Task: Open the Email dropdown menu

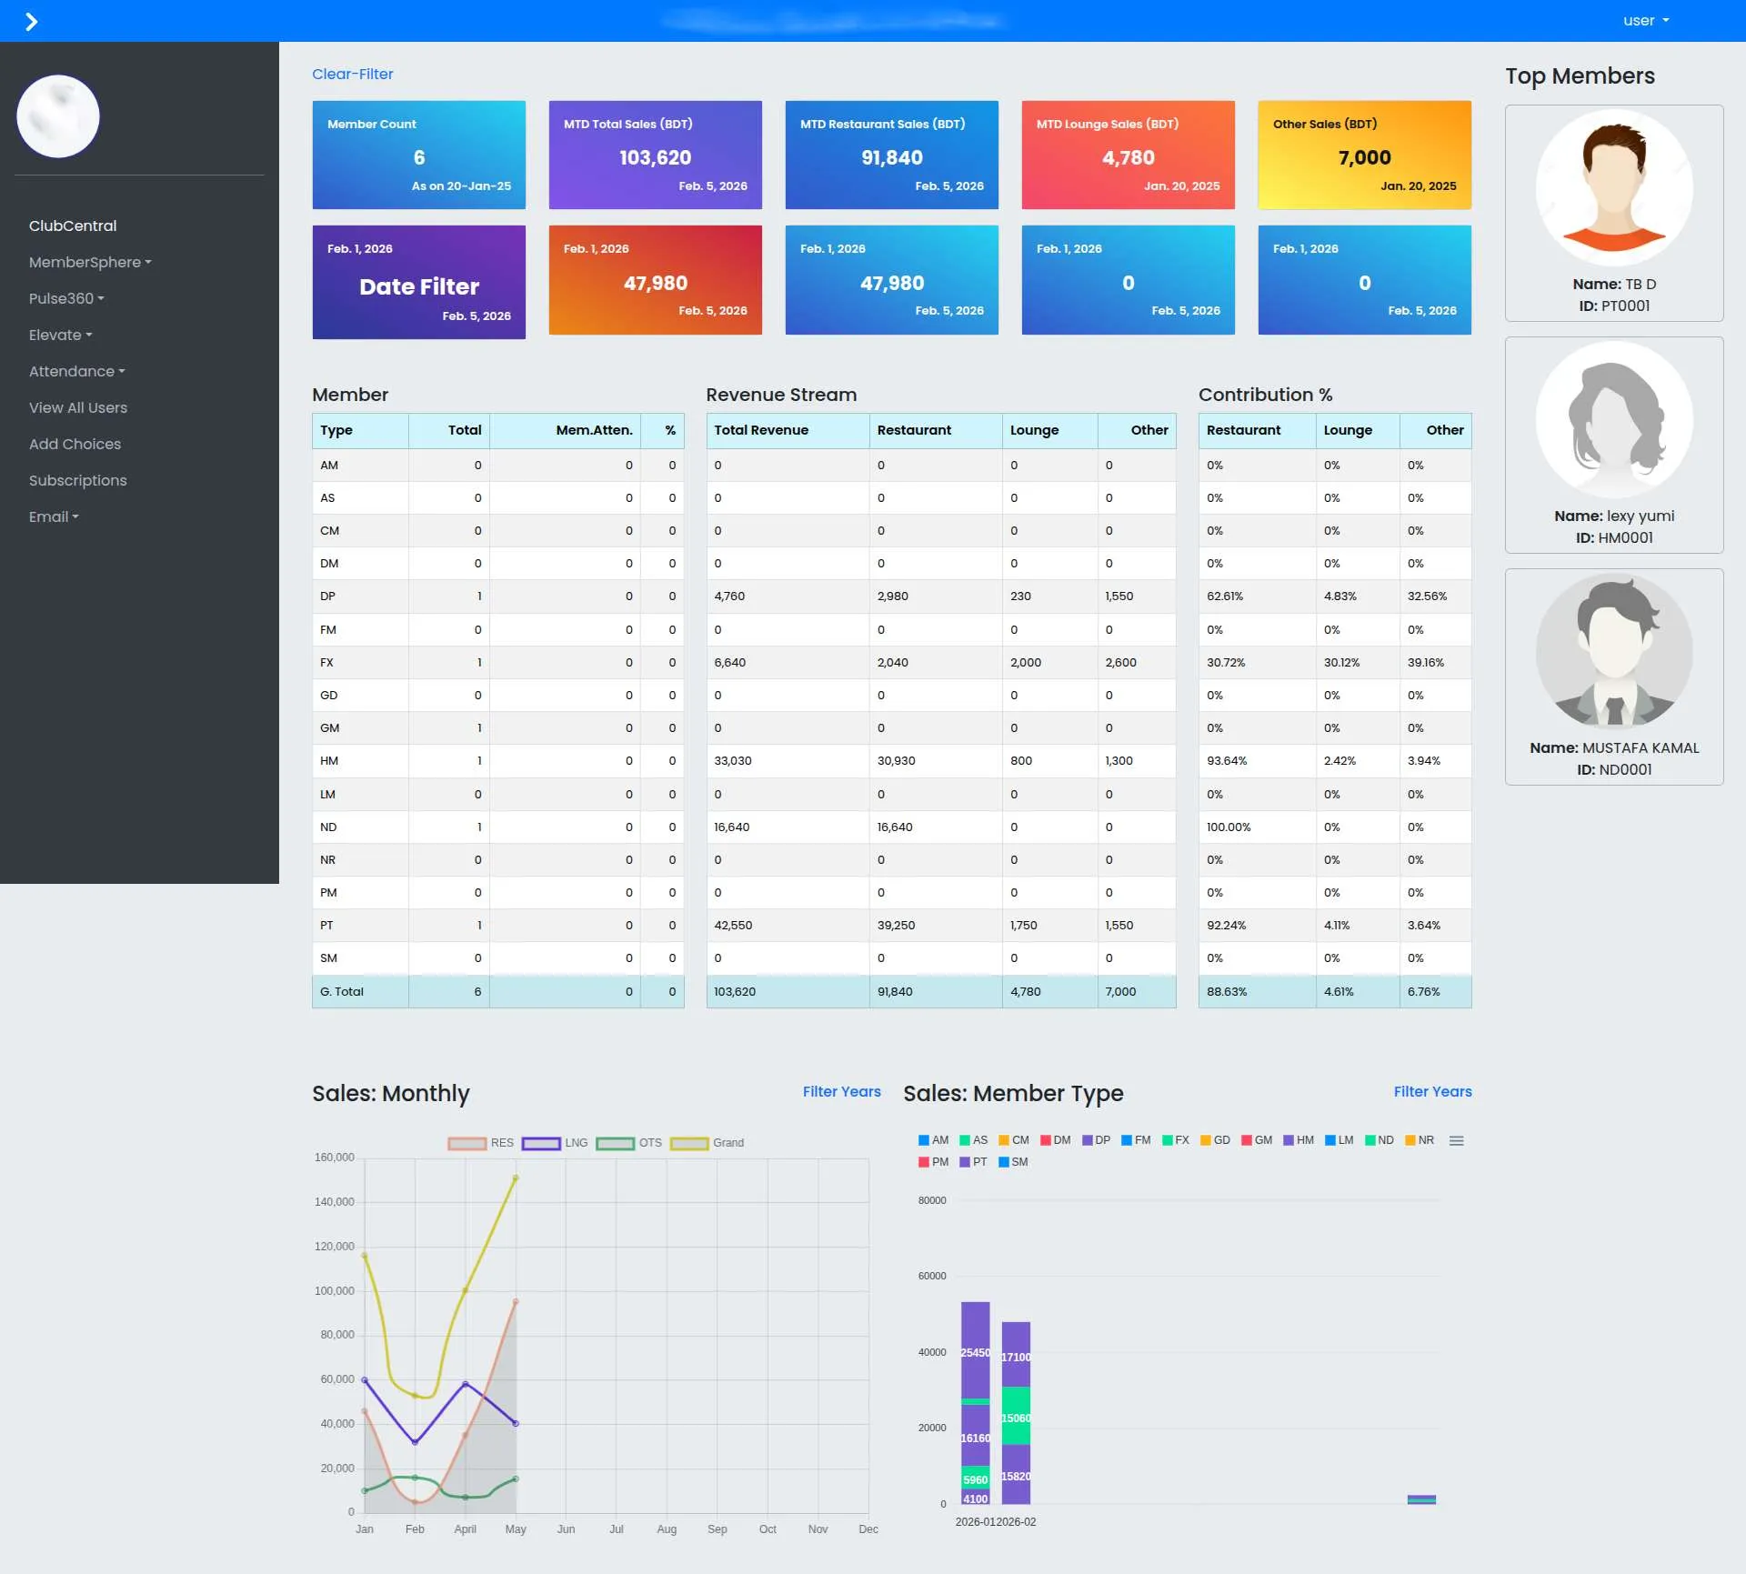Action: tap(55, 516)
